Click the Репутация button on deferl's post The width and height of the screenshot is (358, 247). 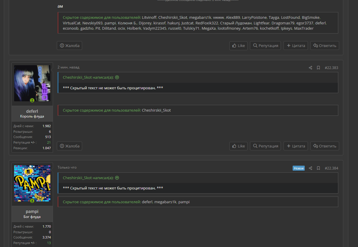point(266,146)
